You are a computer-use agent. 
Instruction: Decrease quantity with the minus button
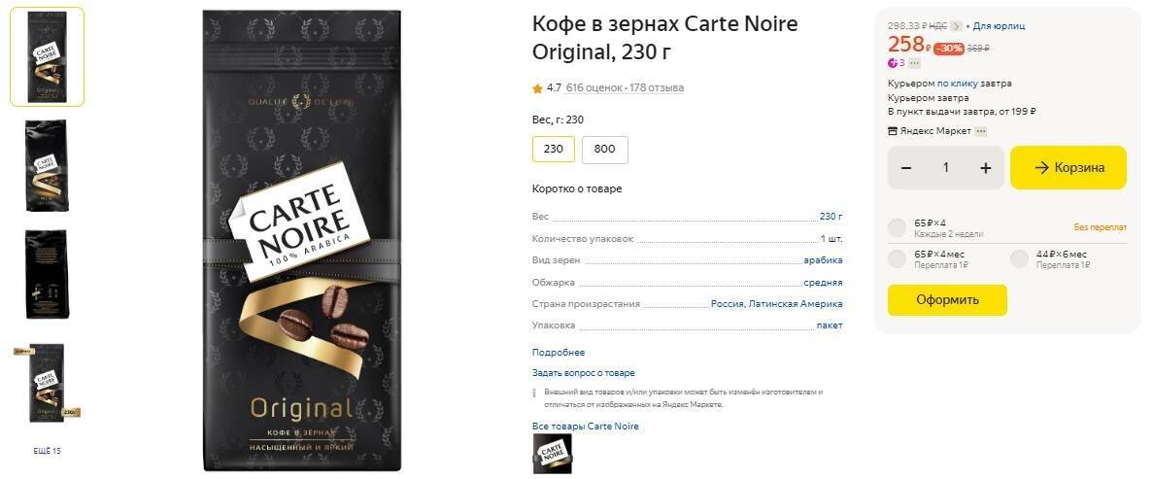(906, 168)
